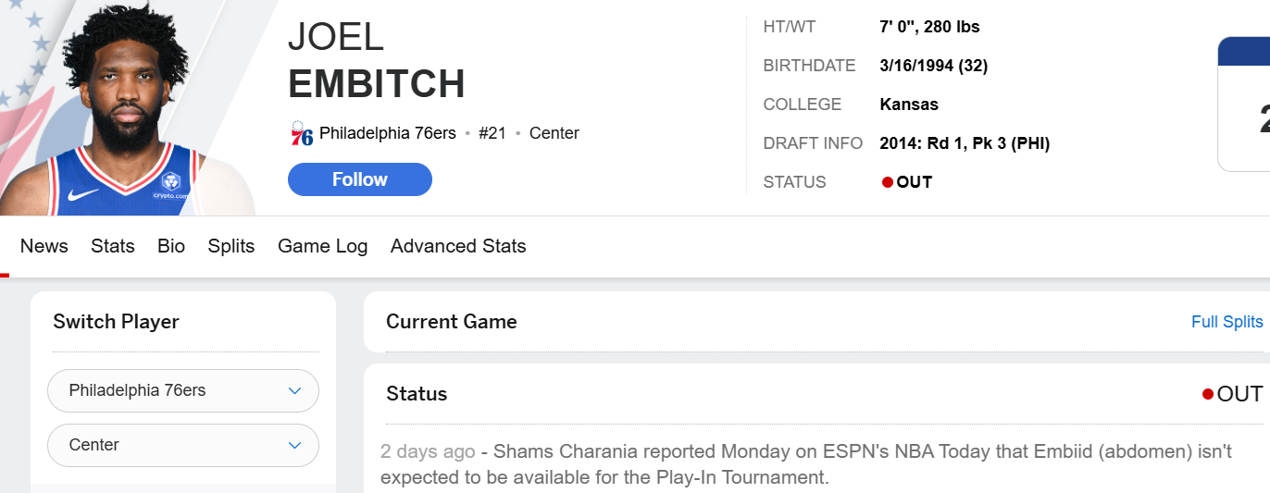Click the Philadelphia 76ers team logo icon
This screenshot has width=1270, height=493.
coord(302,133)
